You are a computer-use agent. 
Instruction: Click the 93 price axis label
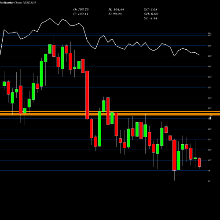209,181
